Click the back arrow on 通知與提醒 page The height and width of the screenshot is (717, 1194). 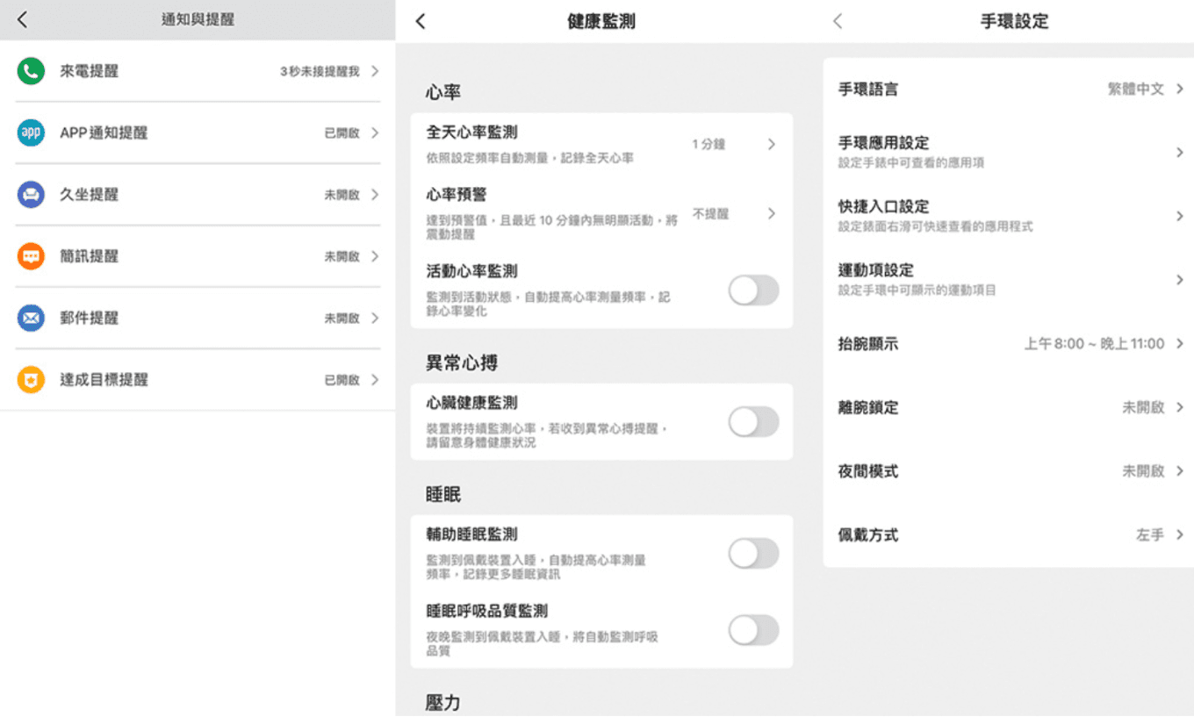tap(19, 18)
